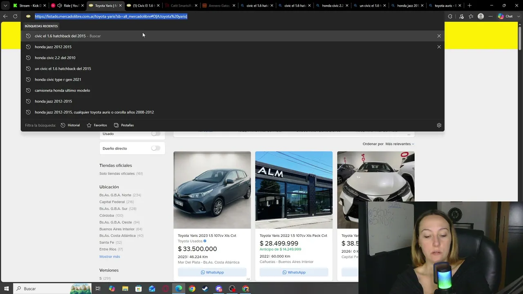Open Outlook from the taskbar

tap(152, 289)
